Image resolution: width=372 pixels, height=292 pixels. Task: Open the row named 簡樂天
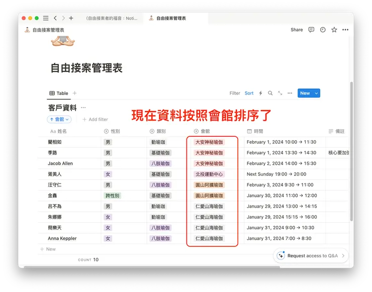pyautogui.click(x=55, y=228)
